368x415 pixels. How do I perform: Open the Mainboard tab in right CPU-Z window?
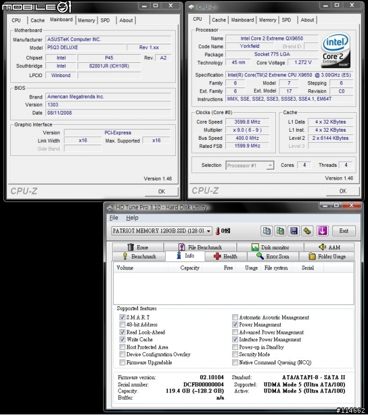coord(243,20)
